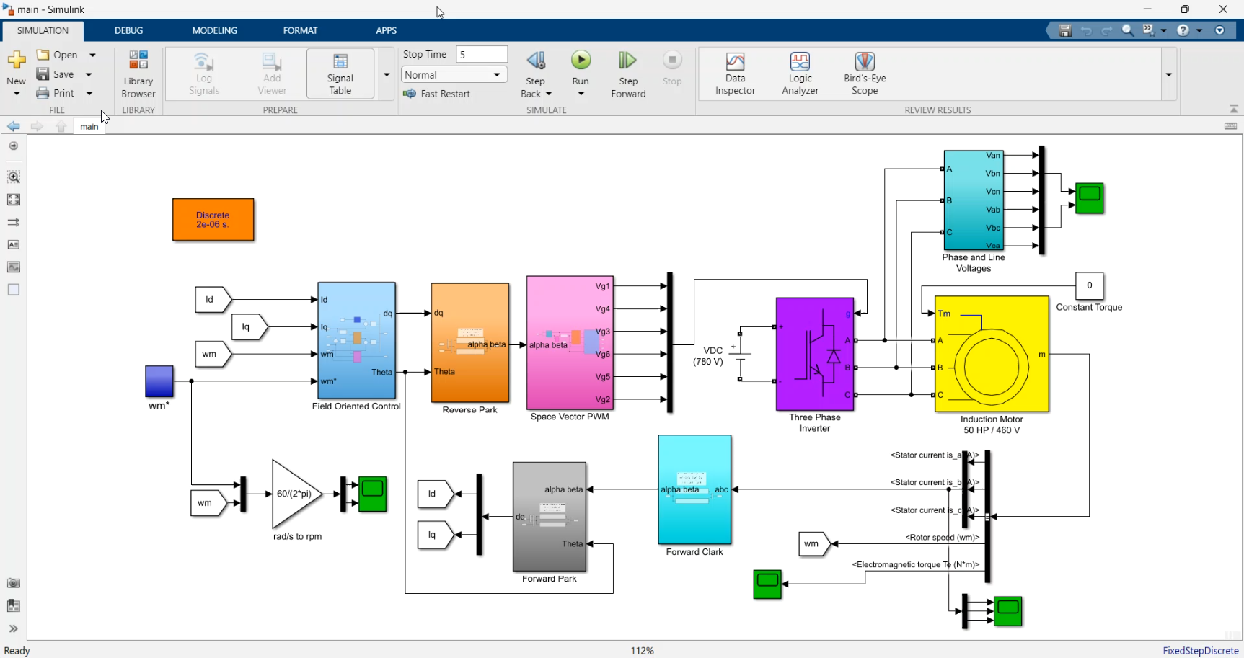This screenshot has width=1244, height=658.
Task: Open the simulation mode Normal dropdown
Action: point(454,75)
